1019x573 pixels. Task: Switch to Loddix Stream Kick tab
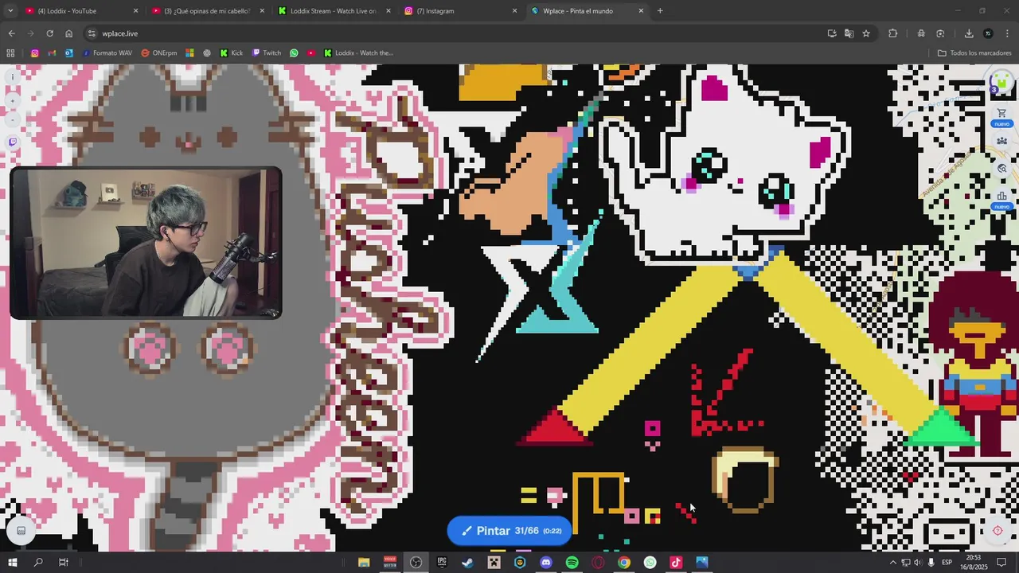pos(333,11)
